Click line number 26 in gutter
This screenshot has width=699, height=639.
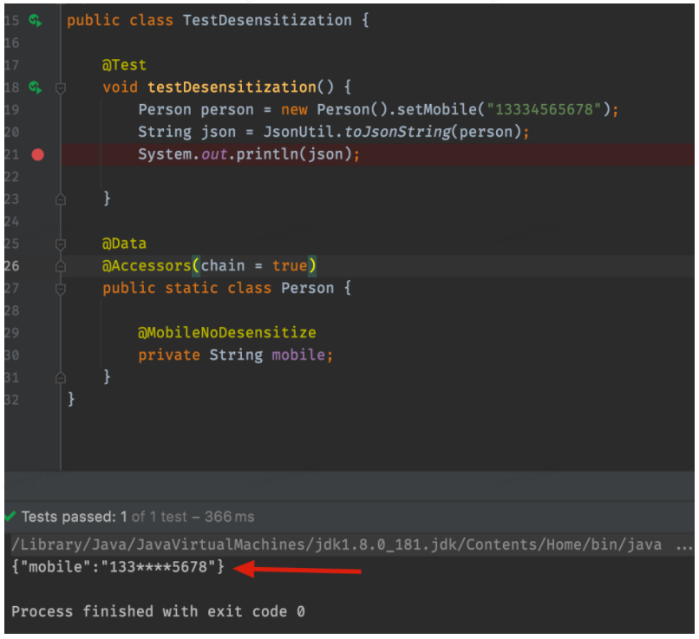(x=12, y=266)
